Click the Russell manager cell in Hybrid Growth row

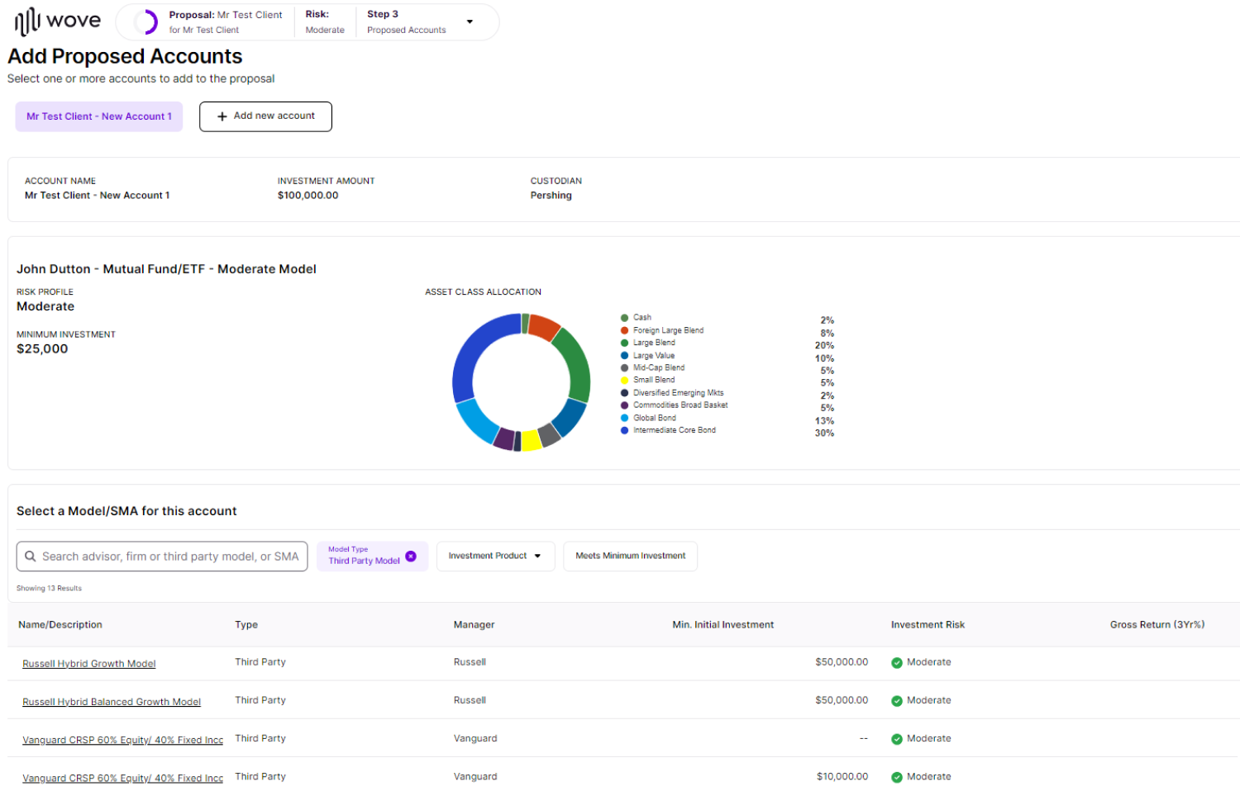pyautogui.click(x=470, y=662)
